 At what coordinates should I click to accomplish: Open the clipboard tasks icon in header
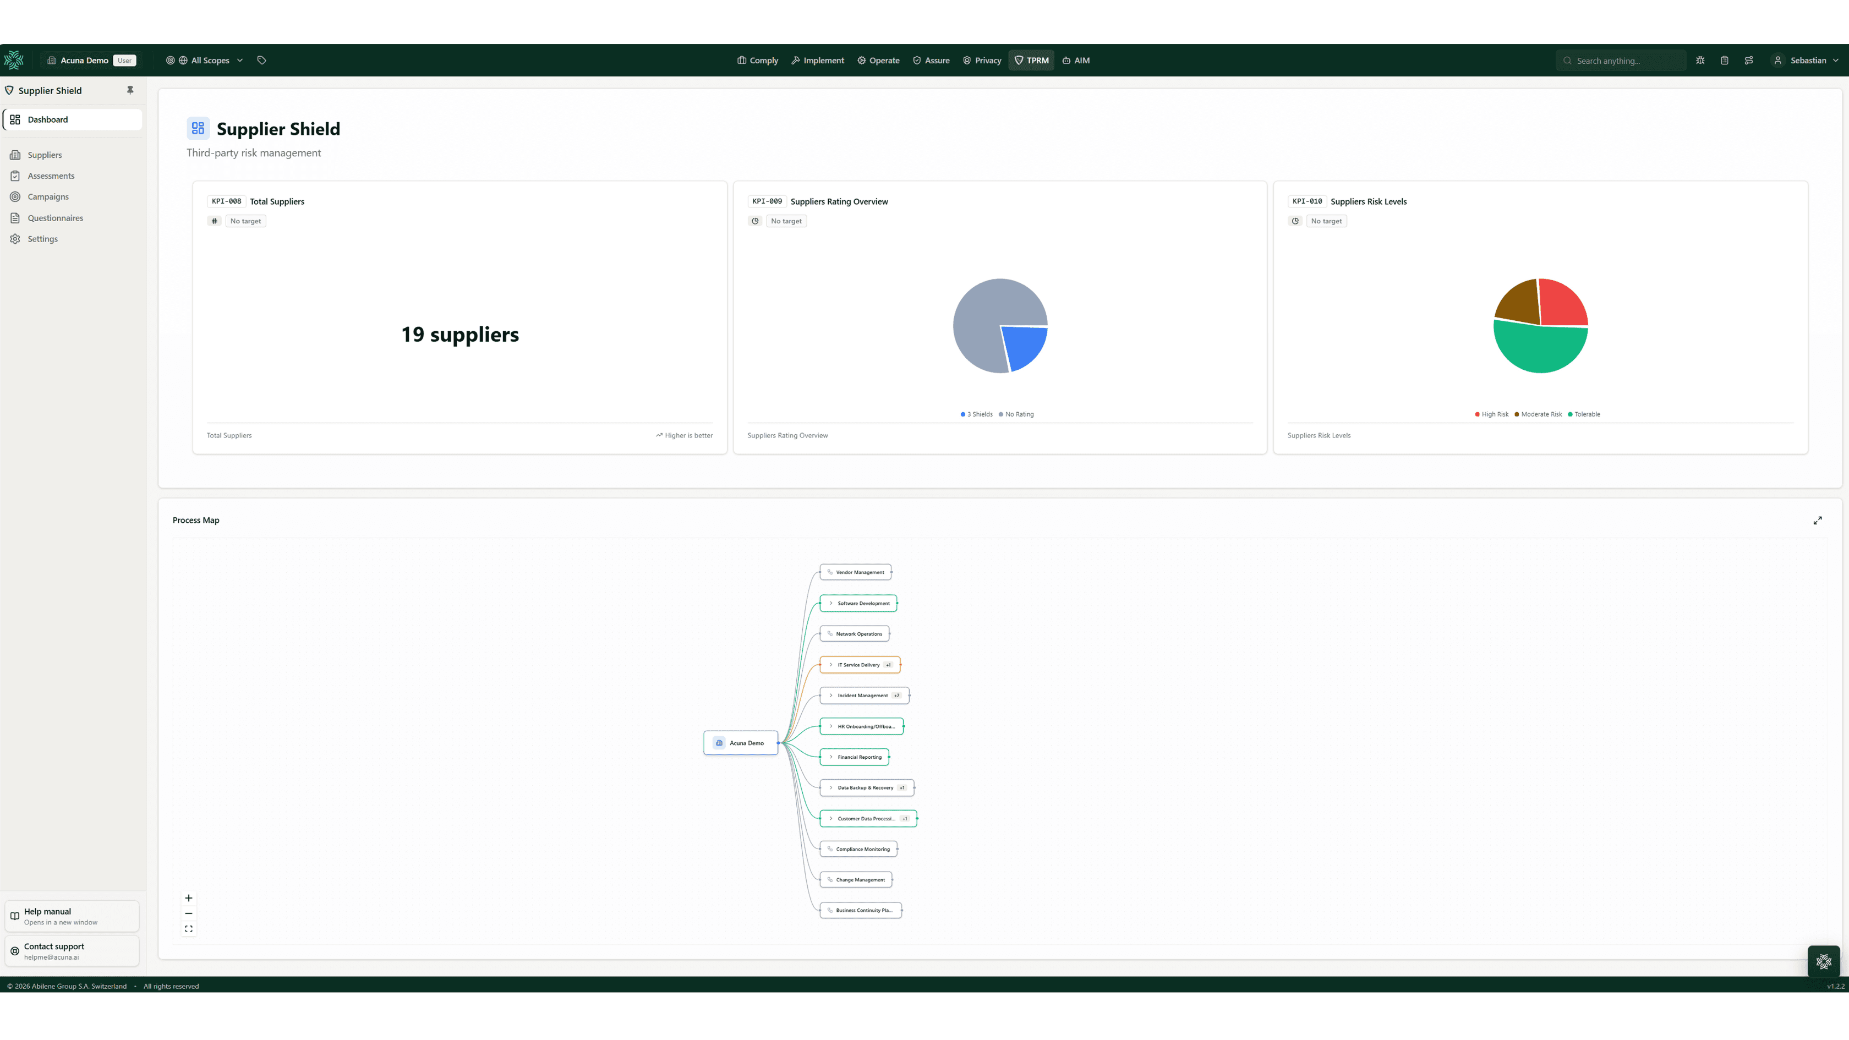point(1725,61)
